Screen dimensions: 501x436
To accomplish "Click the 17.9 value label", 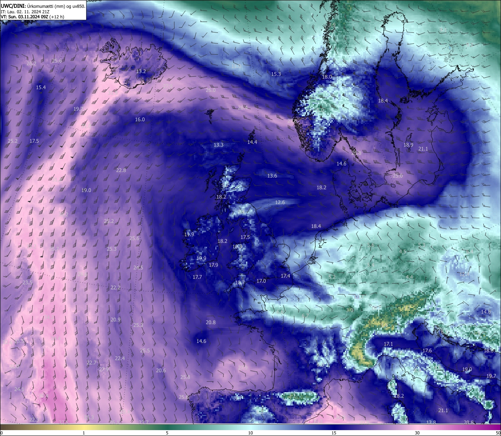I will click(x=213, y=265).
